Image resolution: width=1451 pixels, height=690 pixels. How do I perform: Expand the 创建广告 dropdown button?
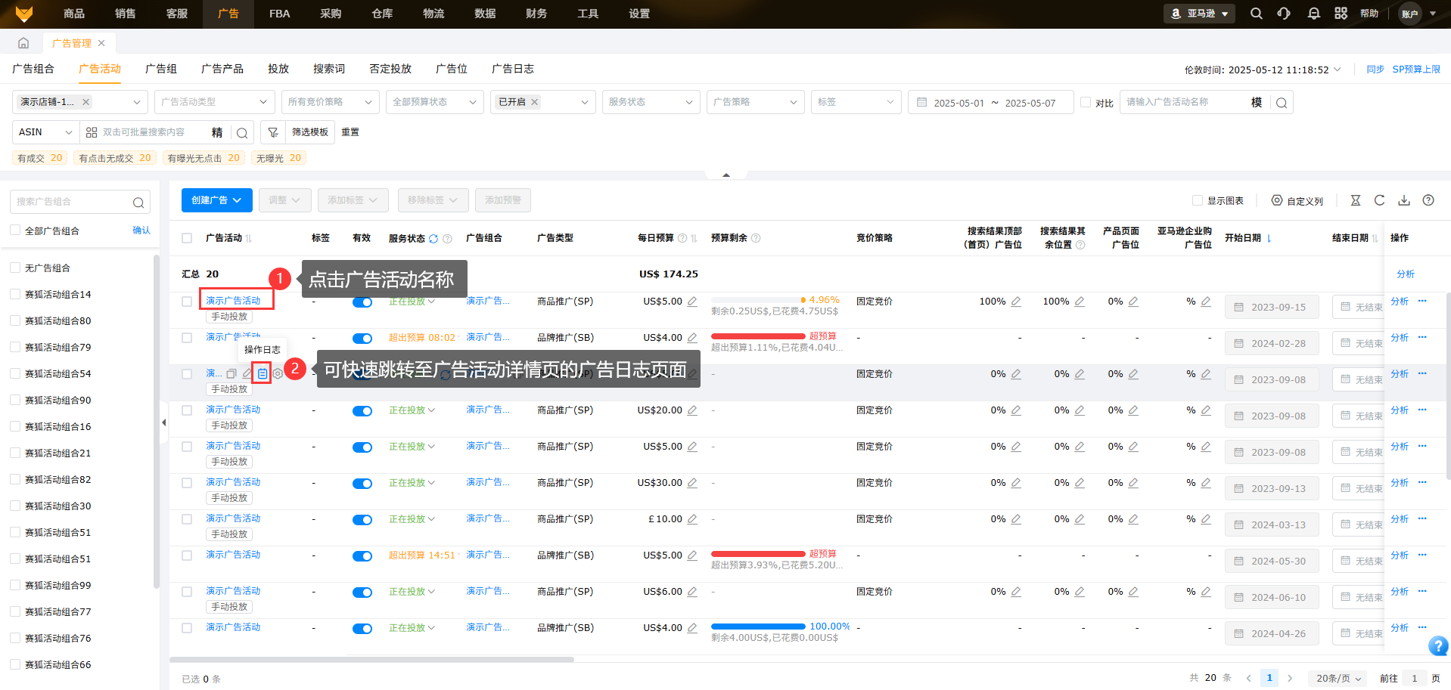click(x=216, y=200)
